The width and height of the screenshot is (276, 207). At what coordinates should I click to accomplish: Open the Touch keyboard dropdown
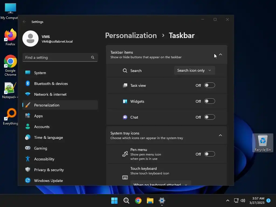pyautogui.click(x=161, y=183)
